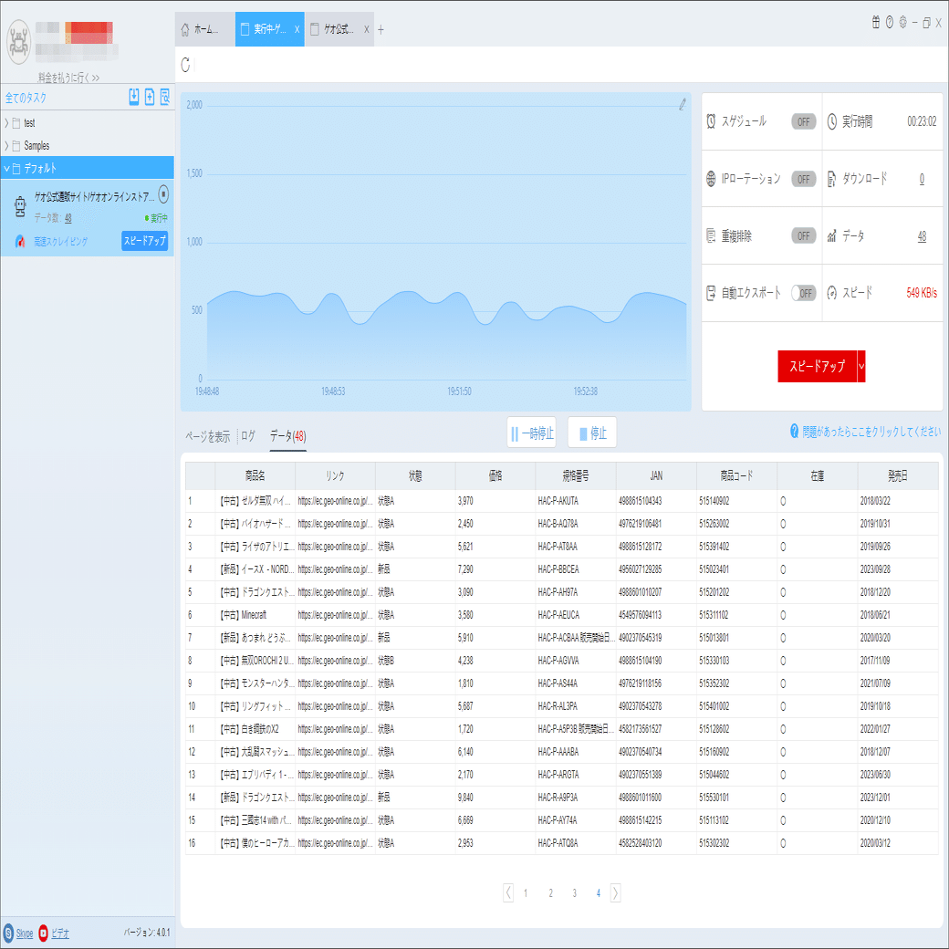Toggle the 重複排除 OFF switch
This screenshot has width=949, height=949.
tap(803, 235)
